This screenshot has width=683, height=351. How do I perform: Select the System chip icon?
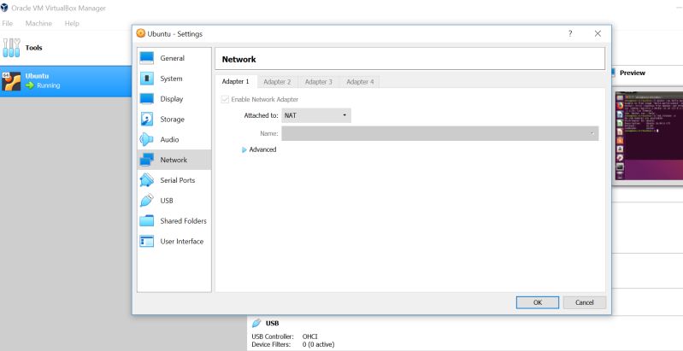pyautogui.click(x=147, y=79)
